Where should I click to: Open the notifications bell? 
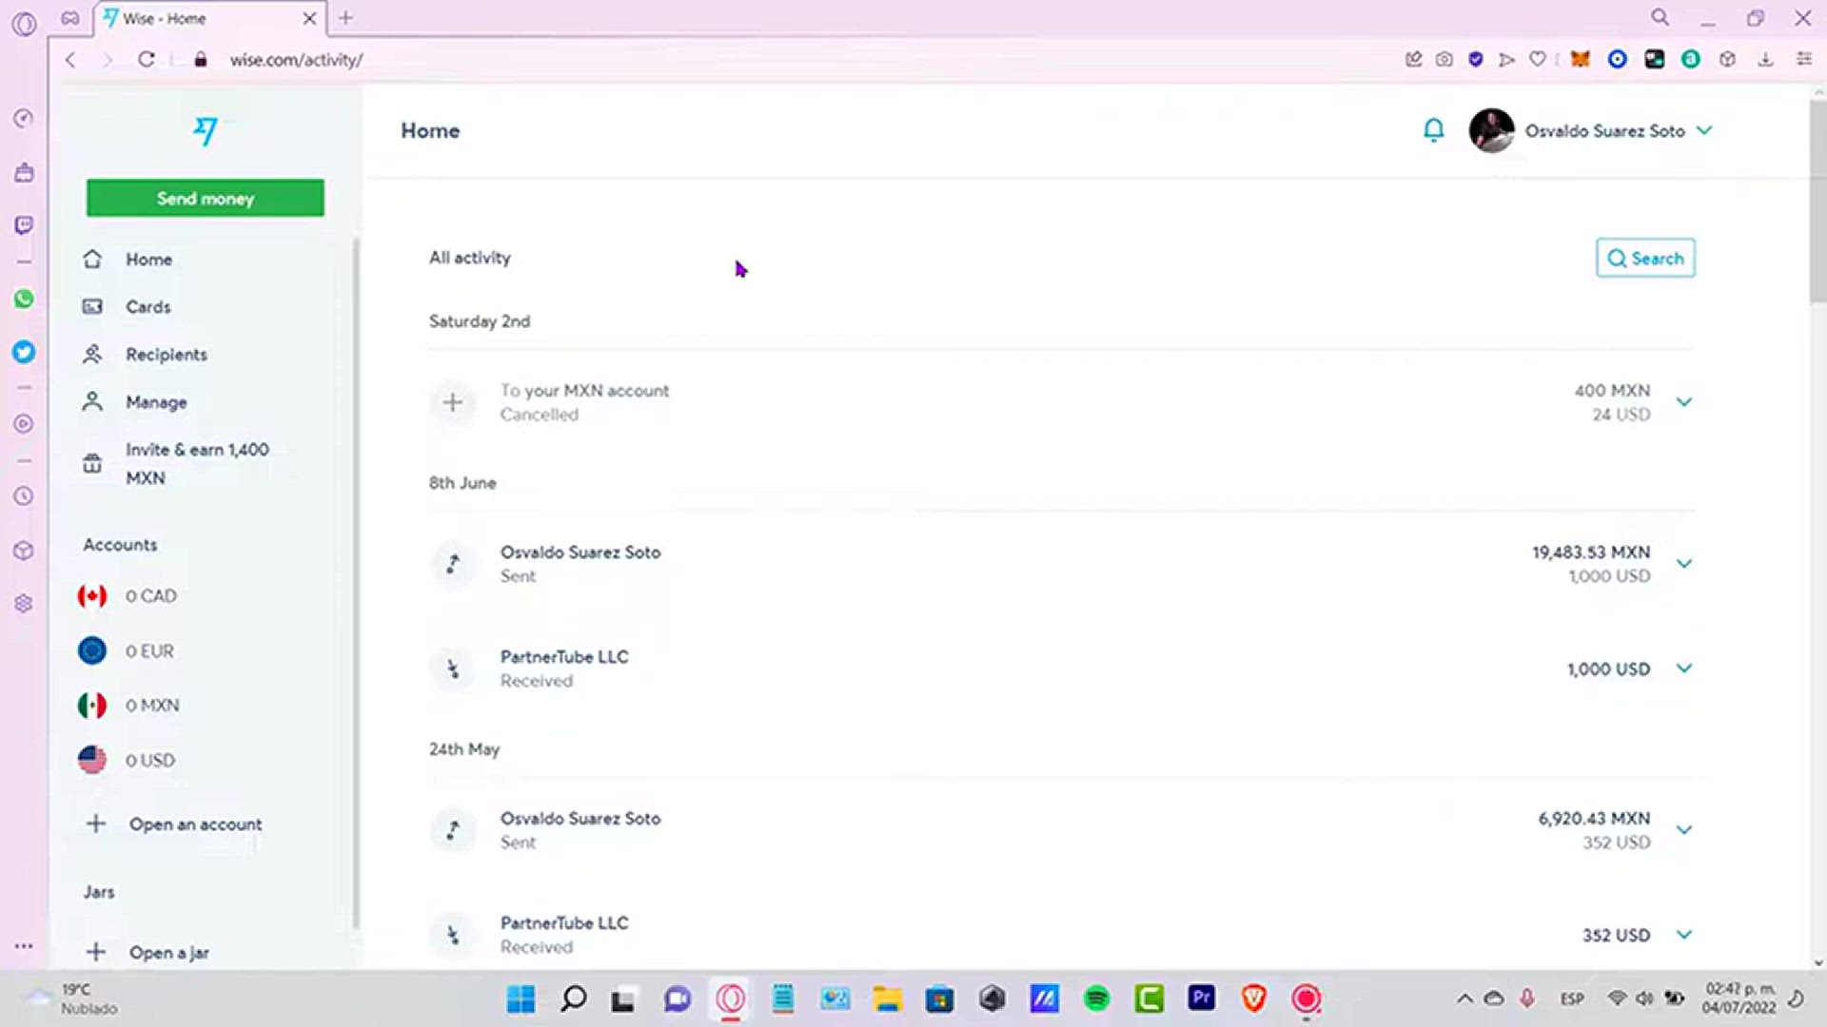tap(1433, 130)
